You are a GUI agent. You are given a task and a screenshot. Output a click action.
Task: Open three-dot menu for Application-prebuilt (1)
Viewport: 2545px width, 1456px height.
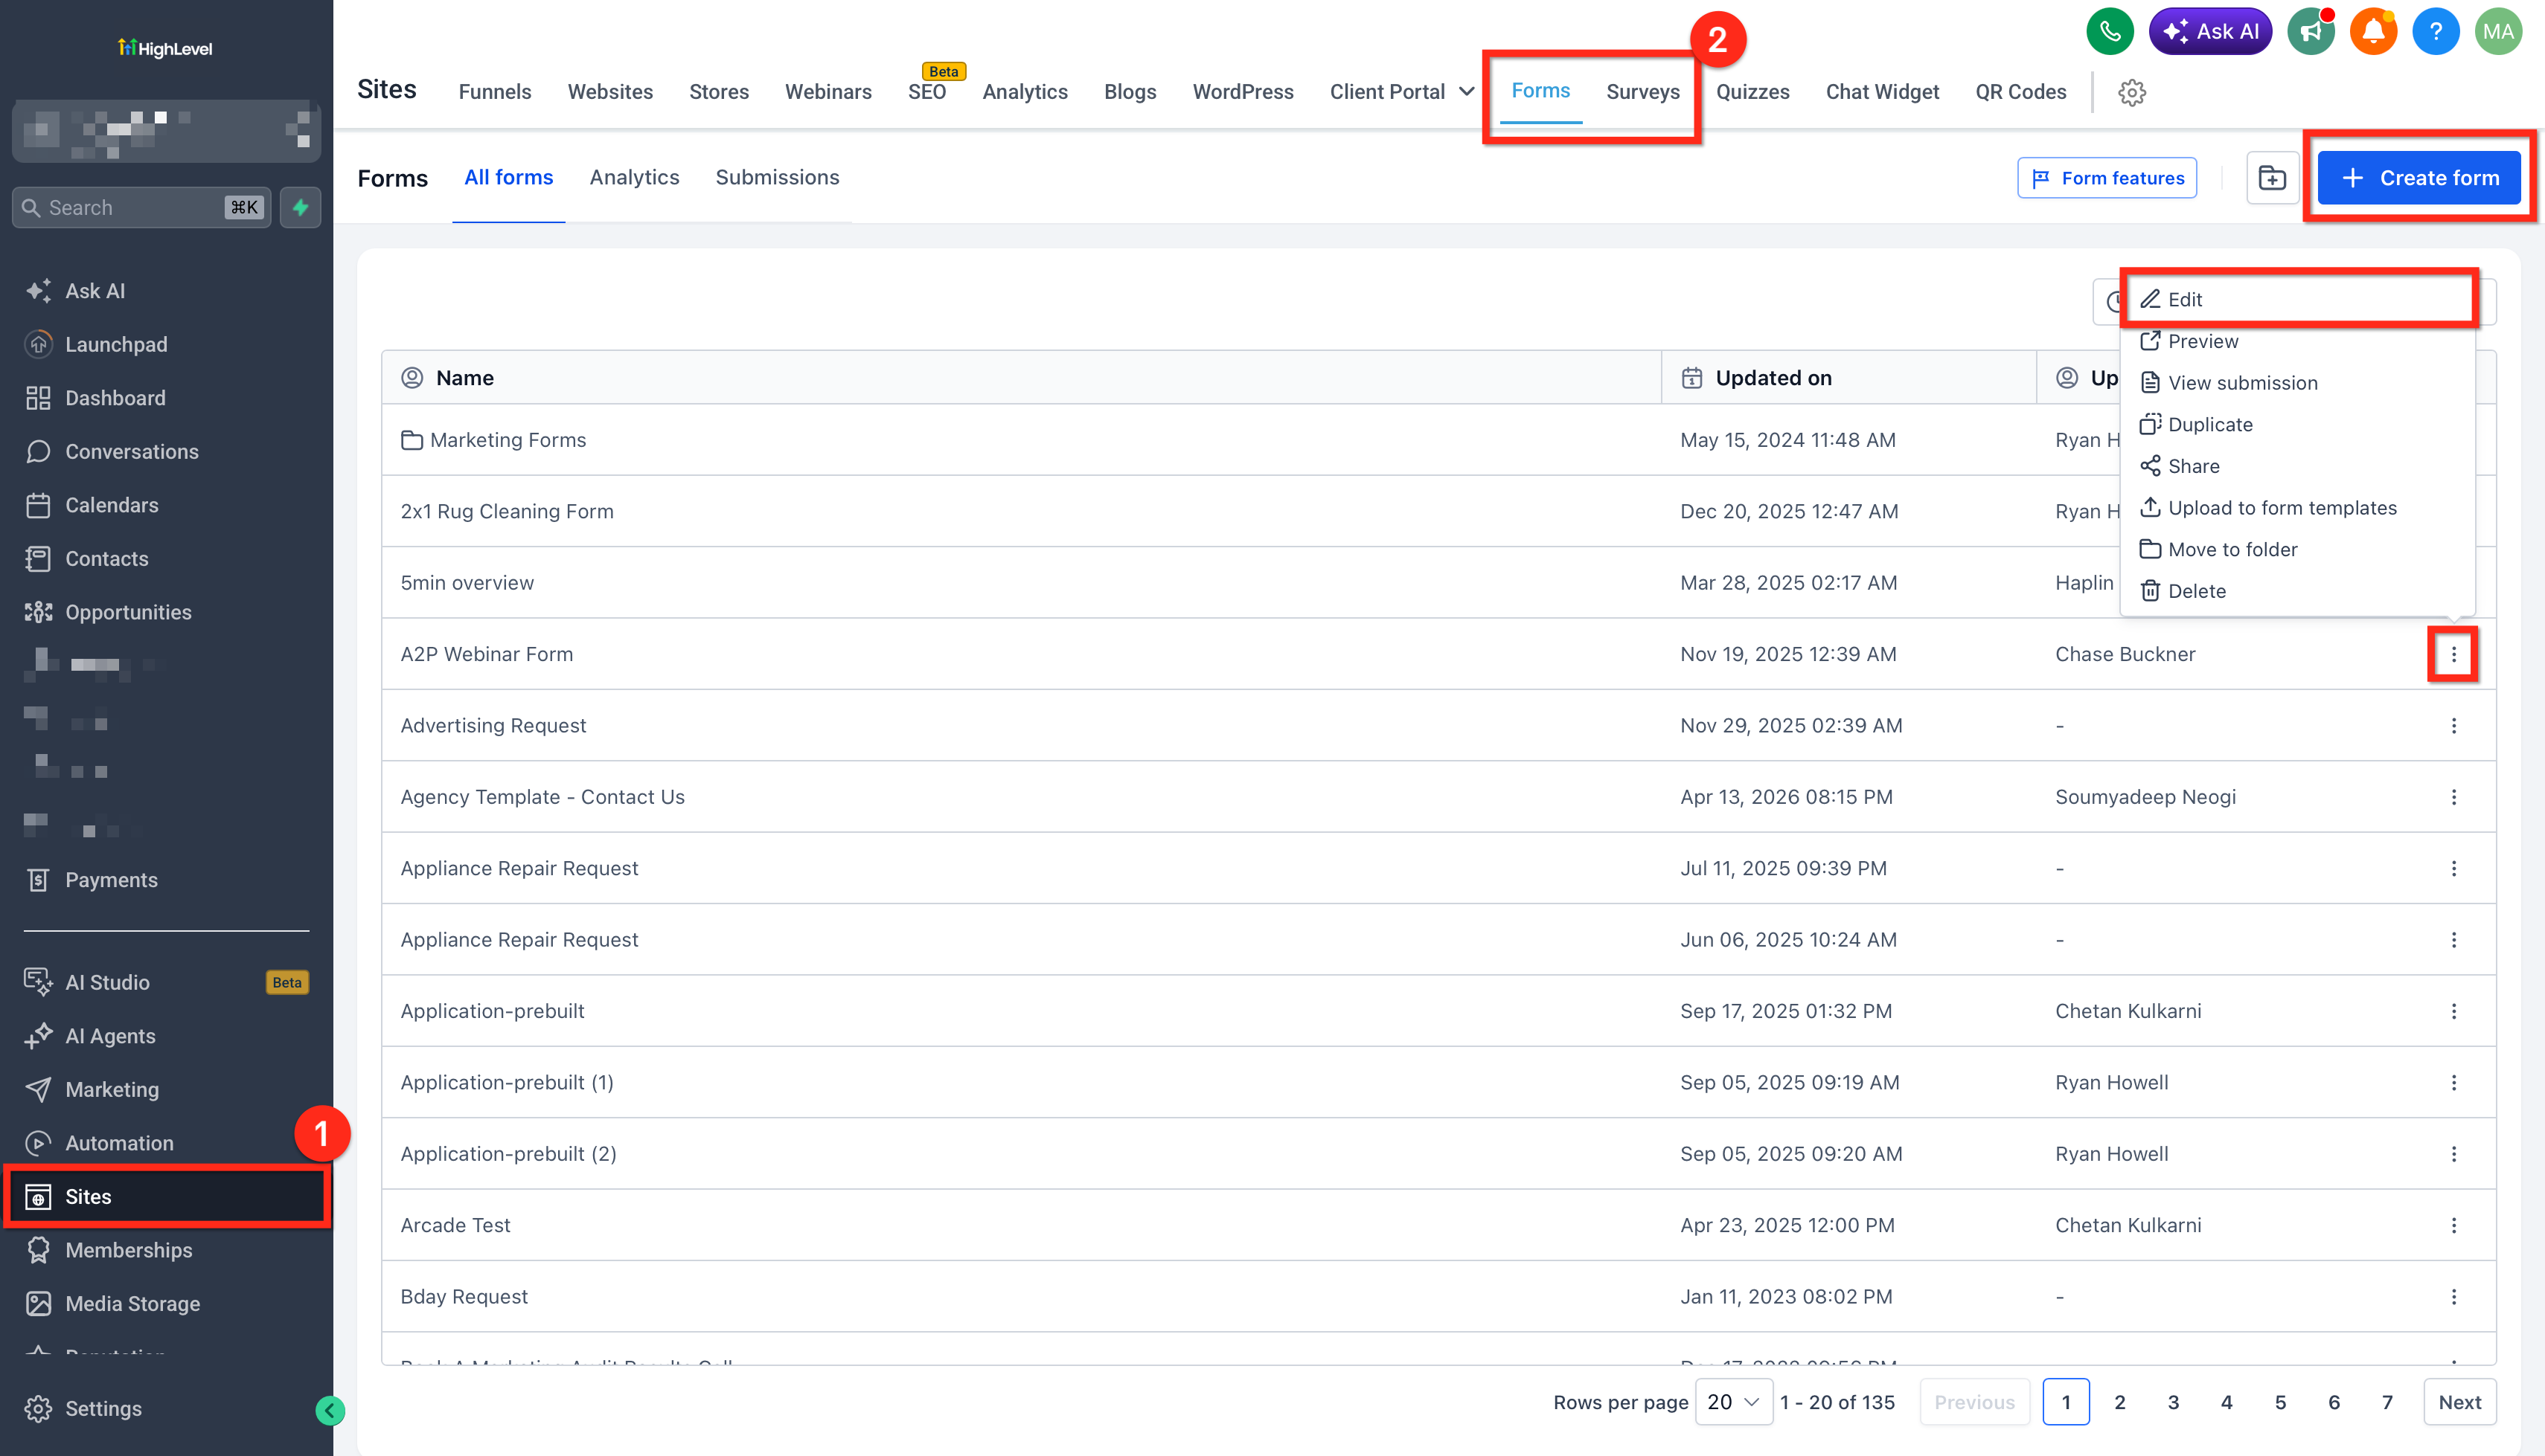(2453, 1082)
